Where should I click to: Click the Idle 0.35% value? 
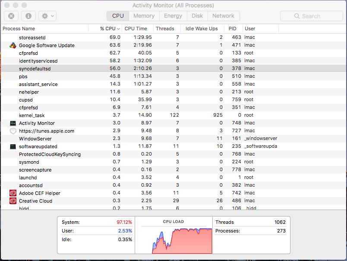[125, 239]
